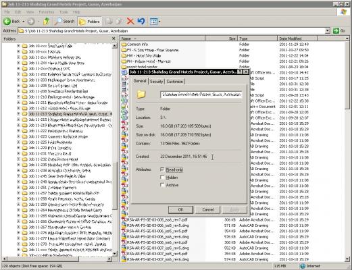Screen dimensions: 352x270
Task: Toggle the Read-only attribute checkbox
Action: (162, 169)
